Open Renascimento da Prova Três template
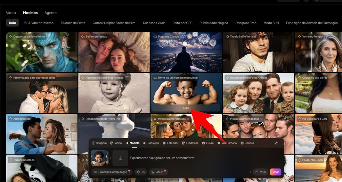Image resolution: width=342 pixels, height=182 pixels. click(x=114, y=127)
